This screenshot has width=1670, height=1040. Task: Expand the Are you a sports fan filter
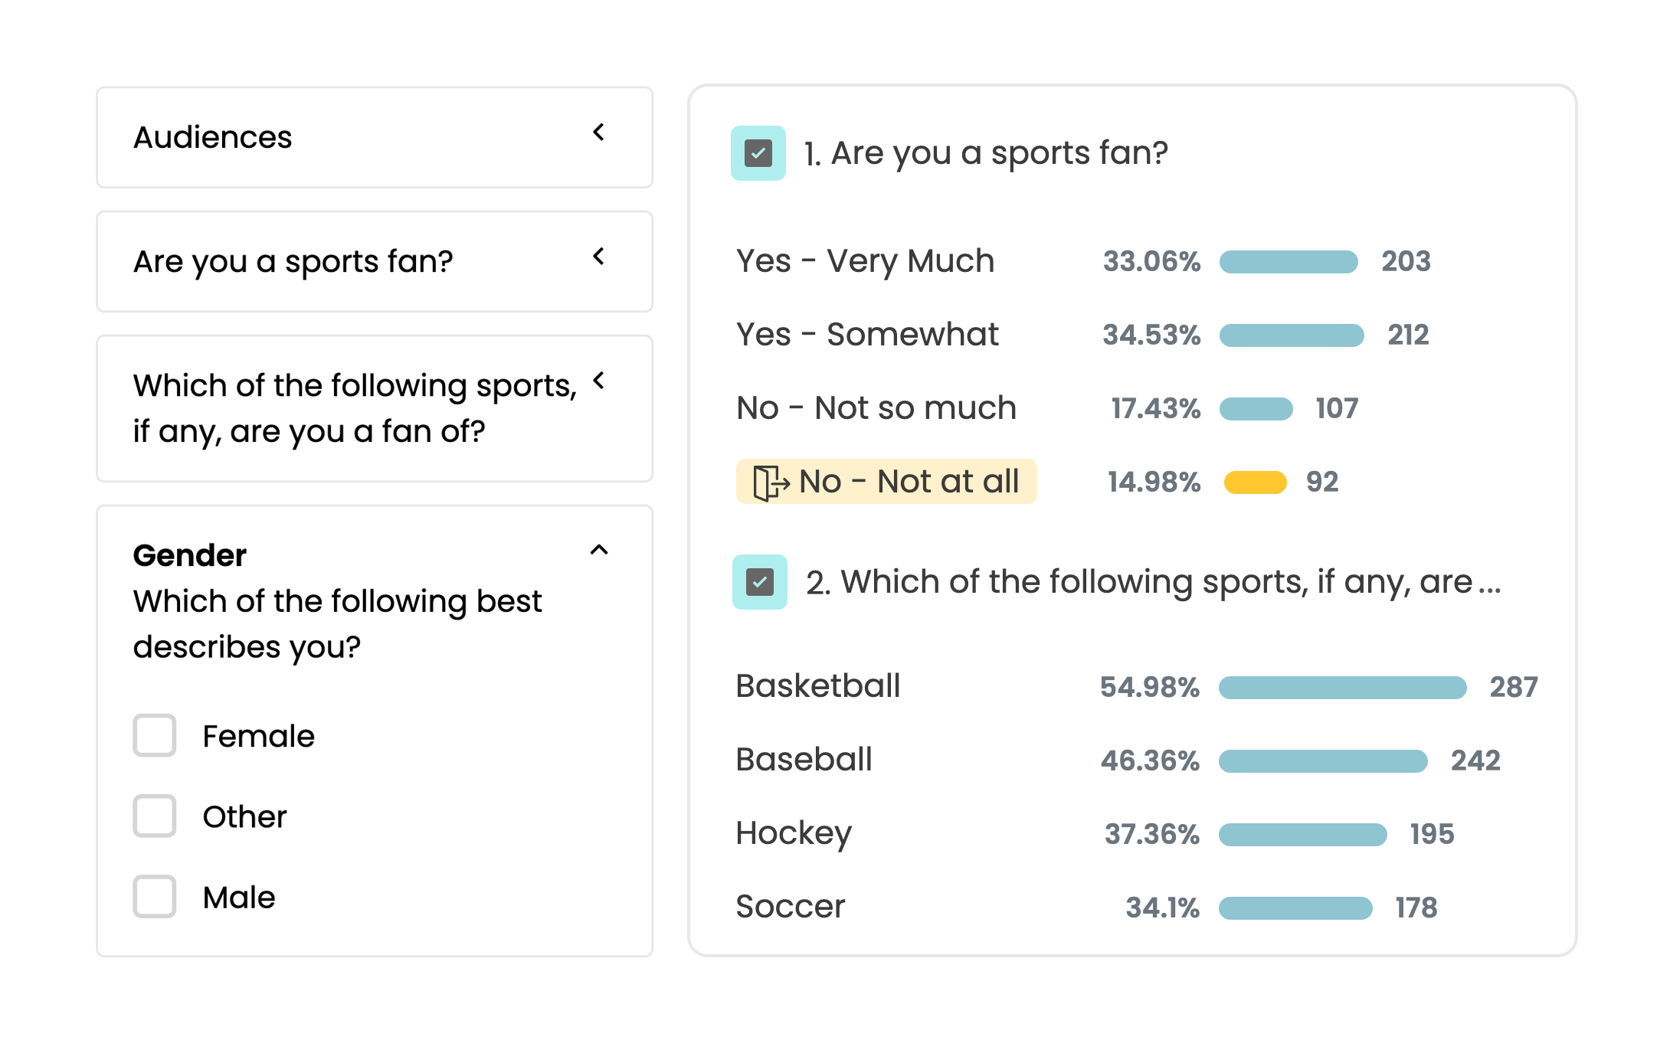pos(599,257)
